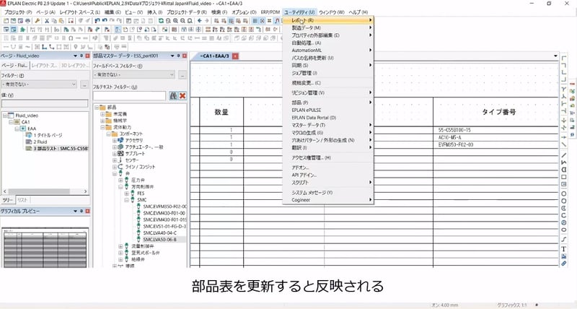Expand the センサー node
This screenshot has height=309, width=577.
115,160
